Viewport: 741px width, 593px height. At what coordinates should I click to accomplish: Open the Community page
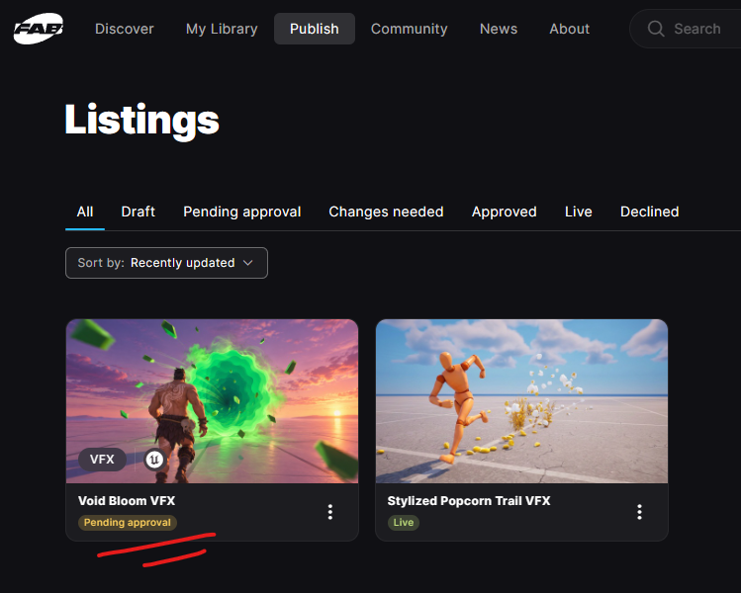tap(409, 29)
